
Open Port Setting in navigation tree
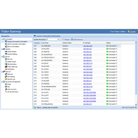pyautogui.click(x=11, y=77)
